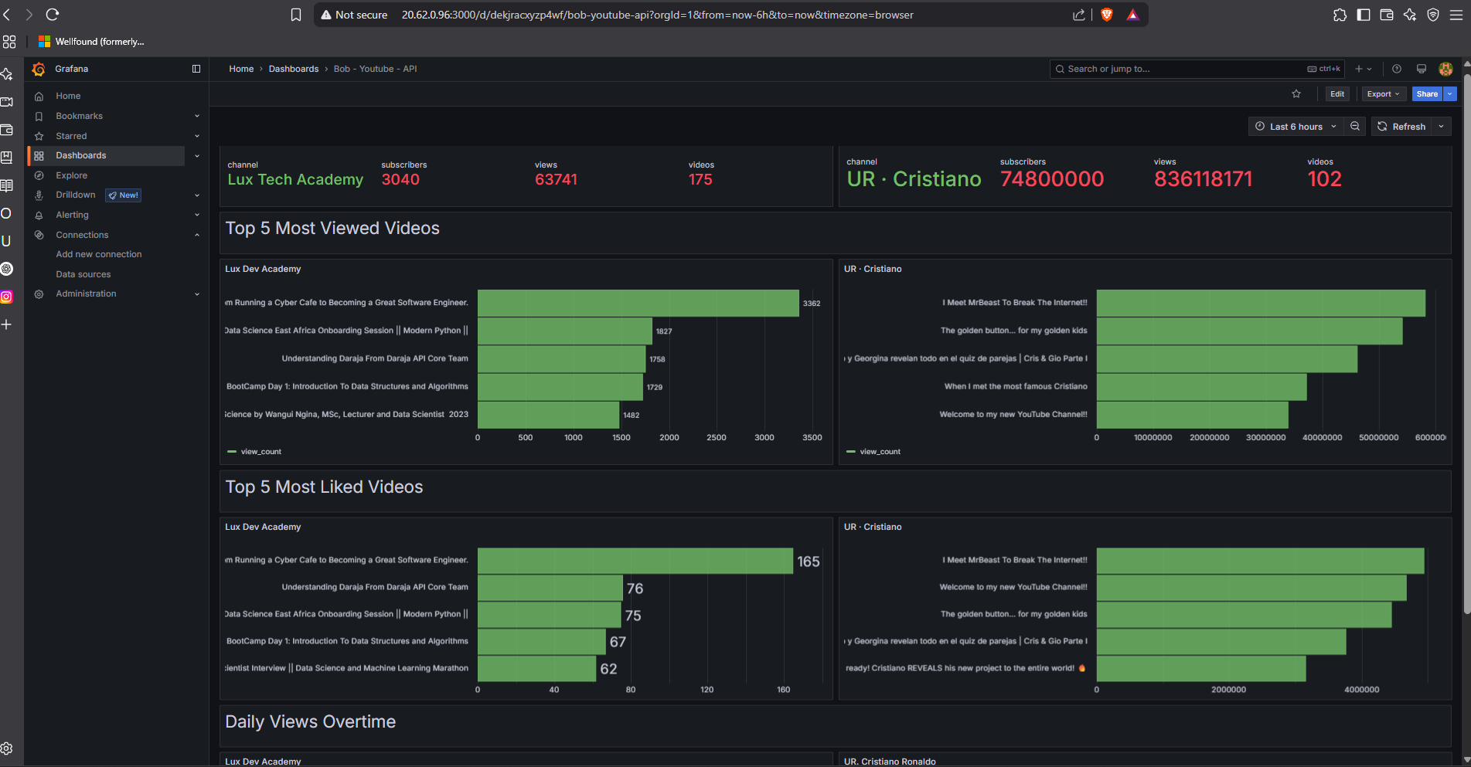
Task: Click the Edit dashboard button
Action: click(x=1337, y=94)
